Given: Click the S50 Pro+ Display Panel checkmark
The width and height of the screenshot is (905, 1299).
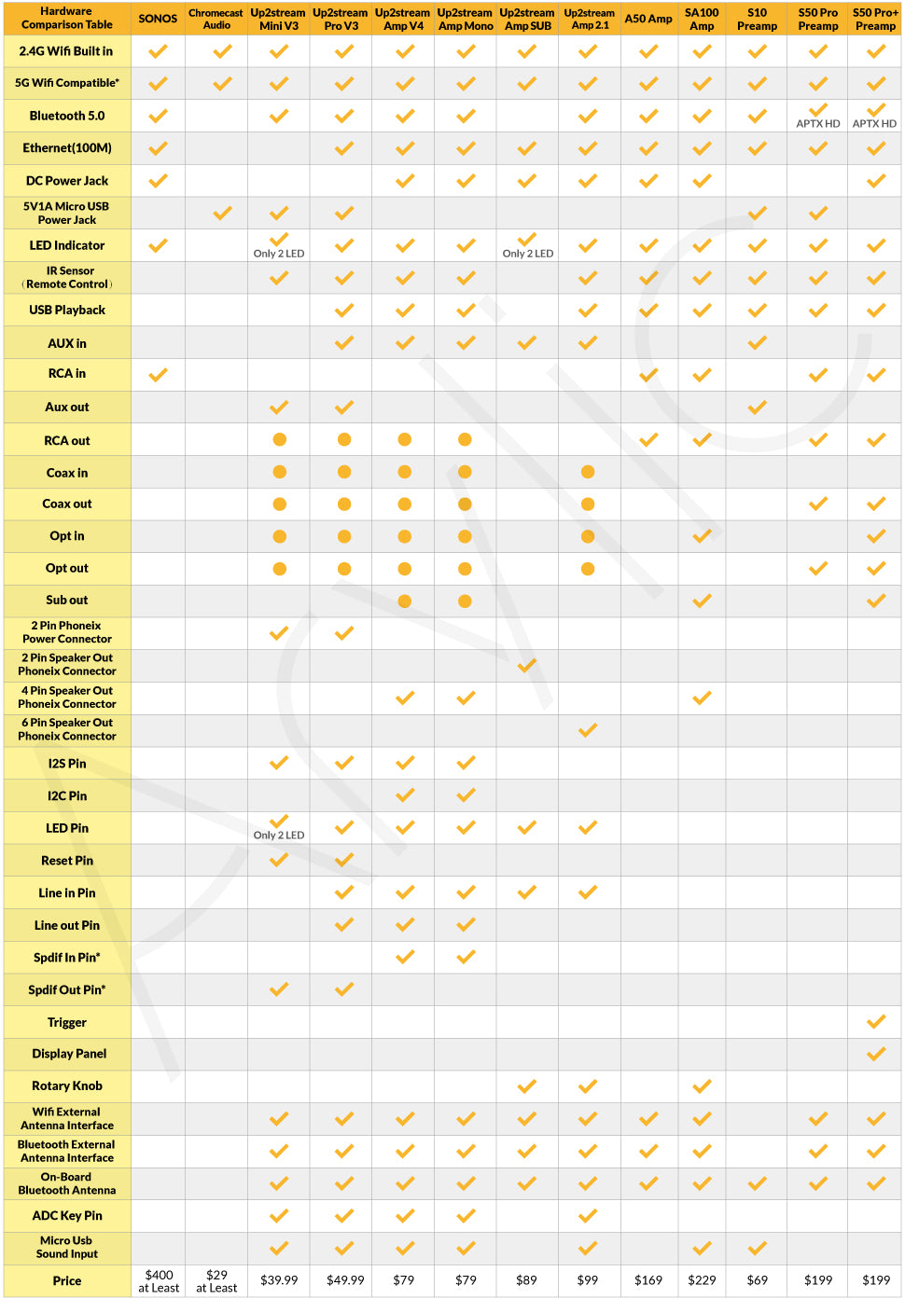Looking at the screenshot, I should pyautogui.click(x=876, y=1054).
